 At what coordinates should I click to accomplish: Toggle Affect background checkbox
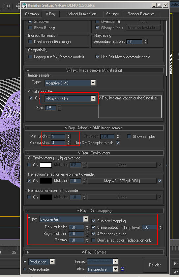click(x=93, y=234)
